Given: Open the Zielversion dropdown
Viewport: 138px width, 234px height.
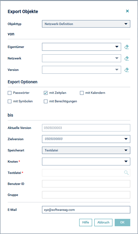Looking at the screenshot, I should click(x=86, y=139).
